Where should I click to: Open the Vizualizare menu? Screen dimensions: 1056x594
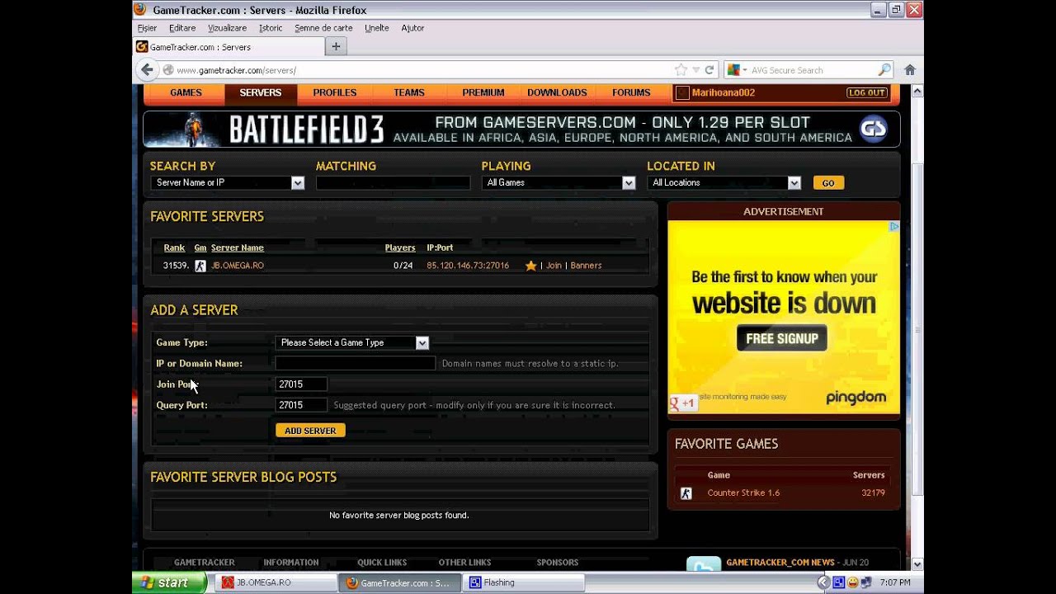tap(227, 28)
